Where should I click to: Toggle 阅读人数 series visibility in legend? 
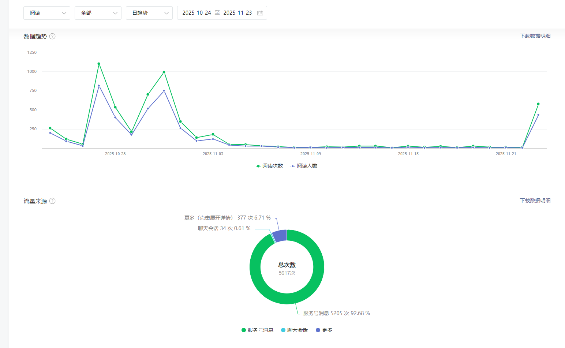307,166
